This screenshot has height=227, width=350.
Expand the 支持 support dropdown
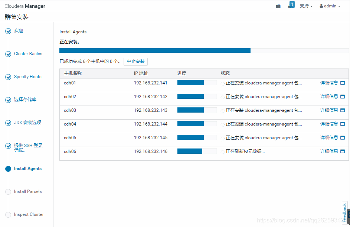tap(306, 6)
